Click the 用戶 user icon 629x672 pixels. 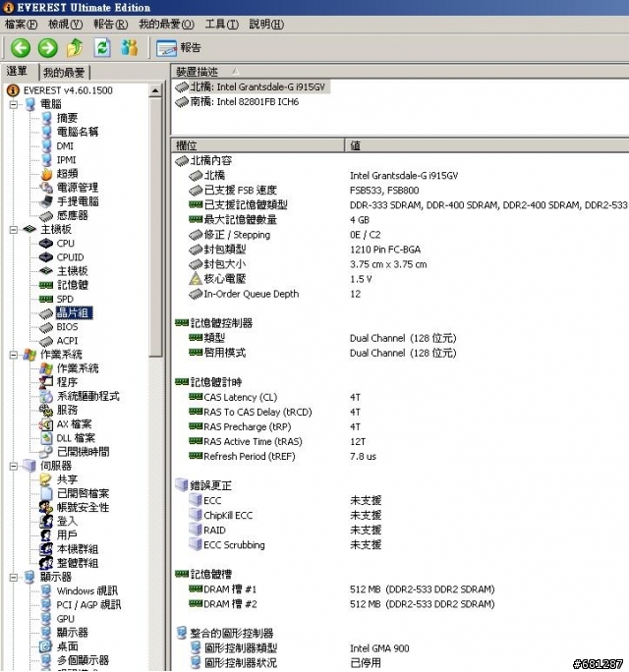pos(46,534)
